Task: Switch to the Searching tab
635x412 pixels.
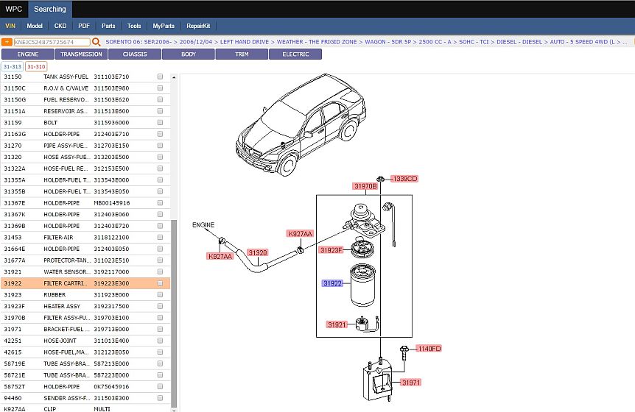Action: (50, 9)
